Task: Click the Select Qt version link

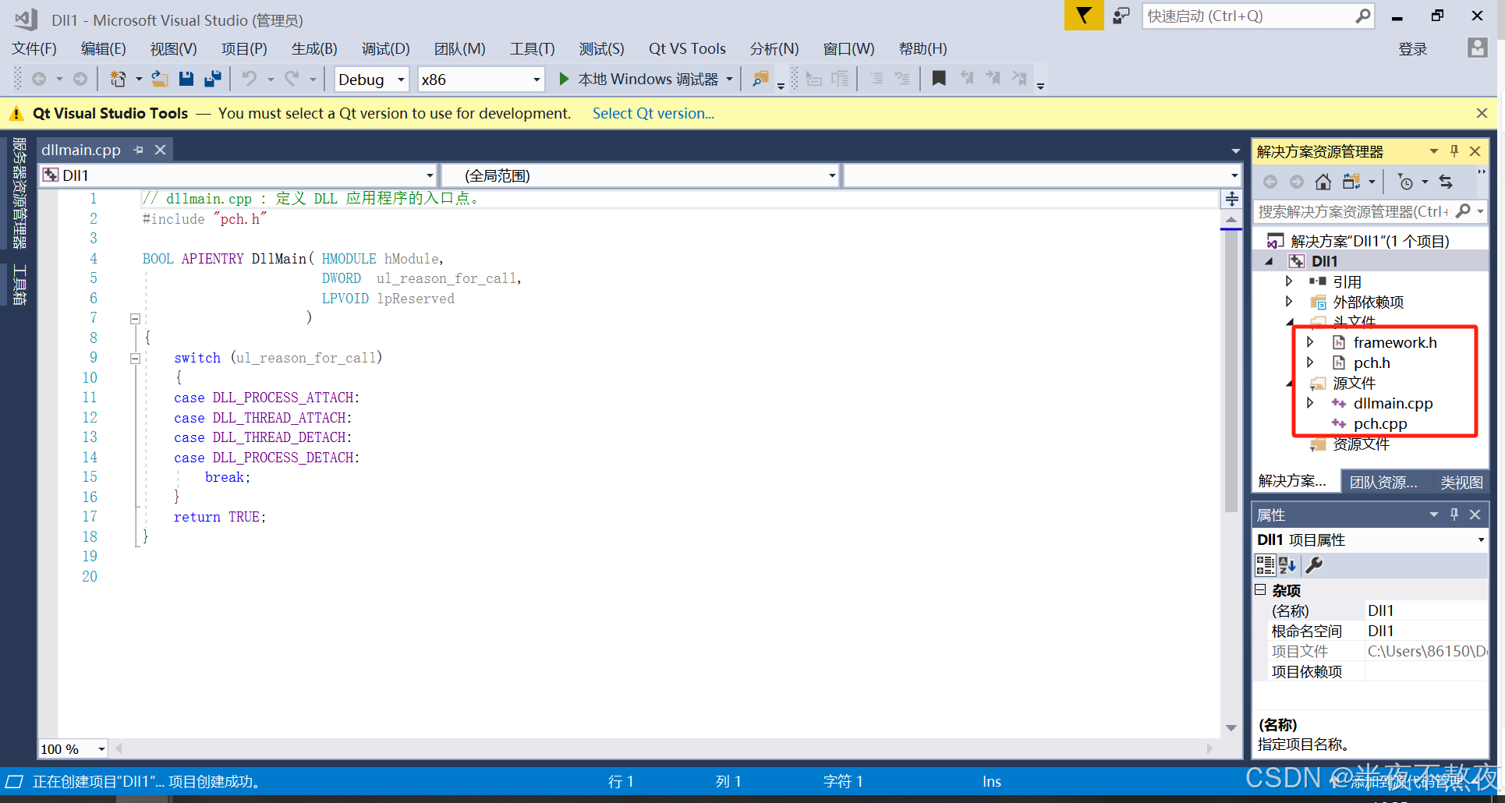Action: click(653, 113)
